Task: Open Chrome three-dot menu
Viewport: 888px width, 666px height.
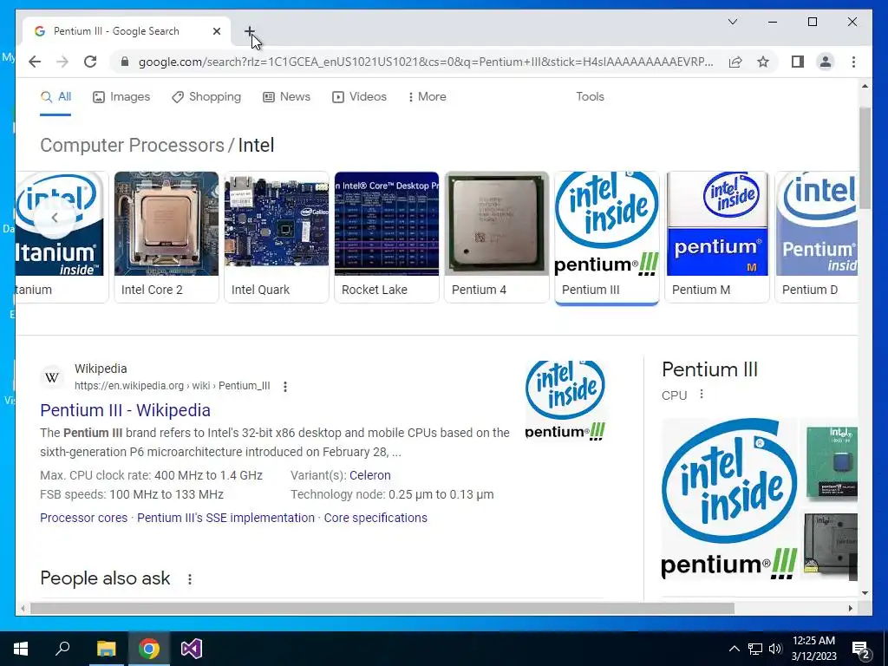Action: [853, 62]
